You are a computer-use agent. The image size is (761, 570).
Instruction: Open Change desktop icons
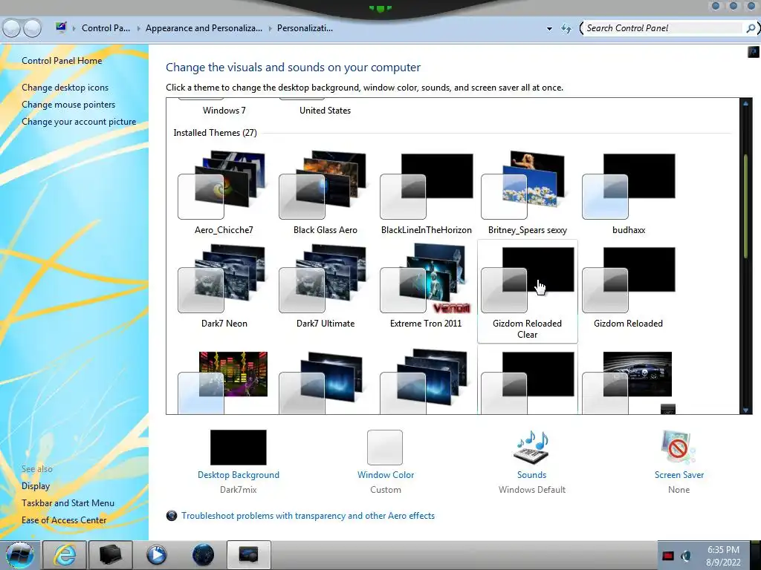click(x=65, y=88)
